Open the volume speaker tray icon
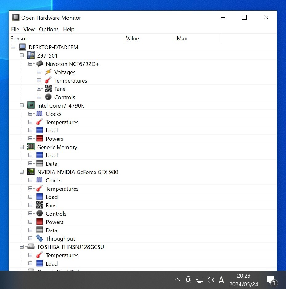This screenshot has width=286, height=289. pyautogui.click(x=210, y=279)
